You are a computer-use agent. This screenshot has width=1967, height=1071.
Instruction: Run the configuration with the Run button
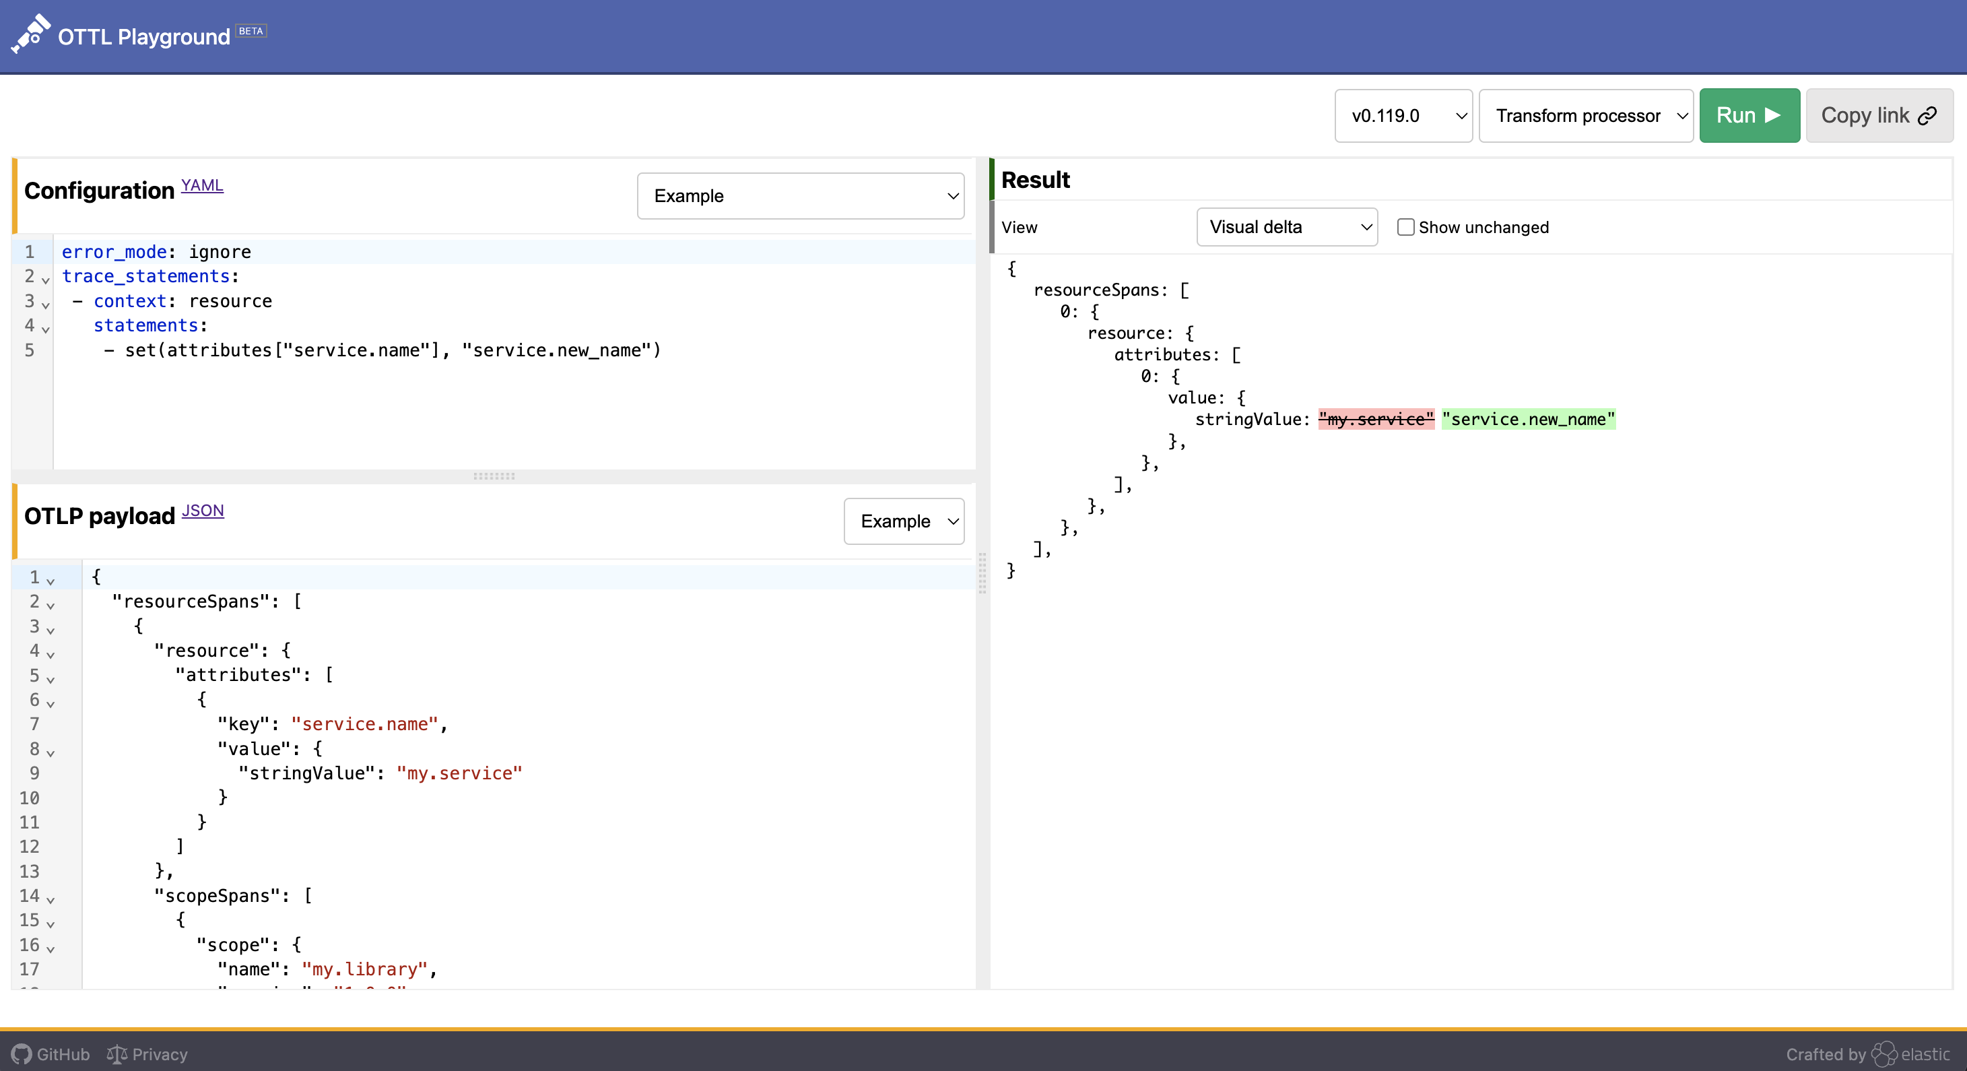click(1749, 115)
